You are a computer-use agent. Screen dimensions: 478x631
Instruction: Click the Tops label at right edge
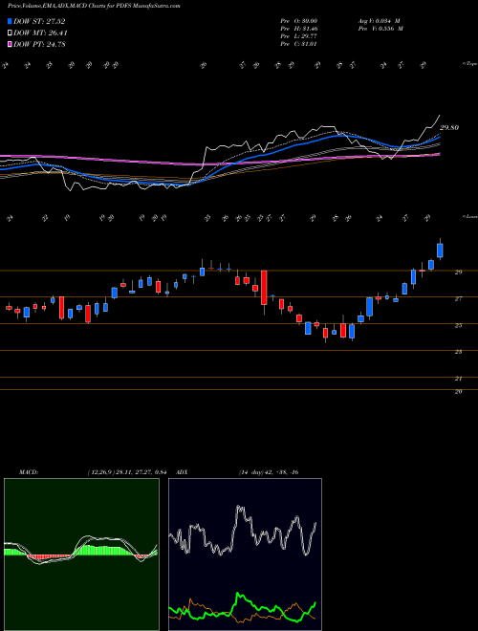click(x=469, y=64)
